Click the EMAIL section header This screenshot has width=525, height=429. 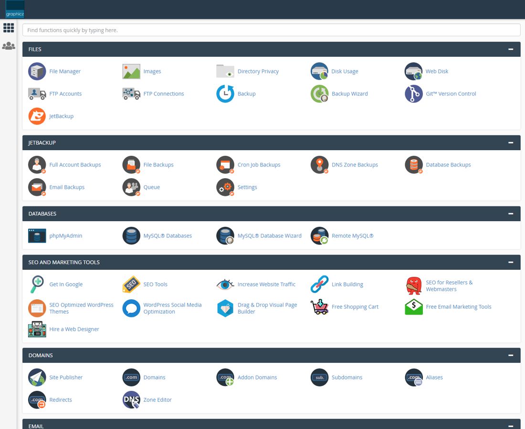36,426
